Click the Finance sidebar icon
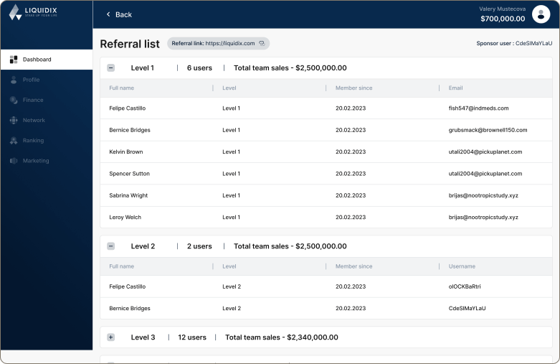 point(14,100)
